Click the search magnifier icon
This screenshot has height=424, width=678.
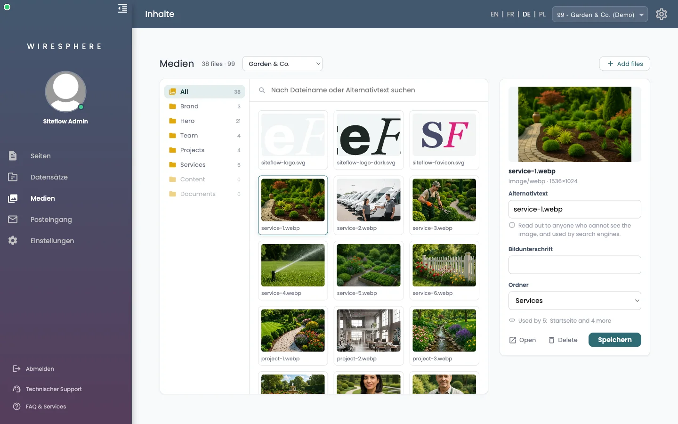tap(262, 90)
